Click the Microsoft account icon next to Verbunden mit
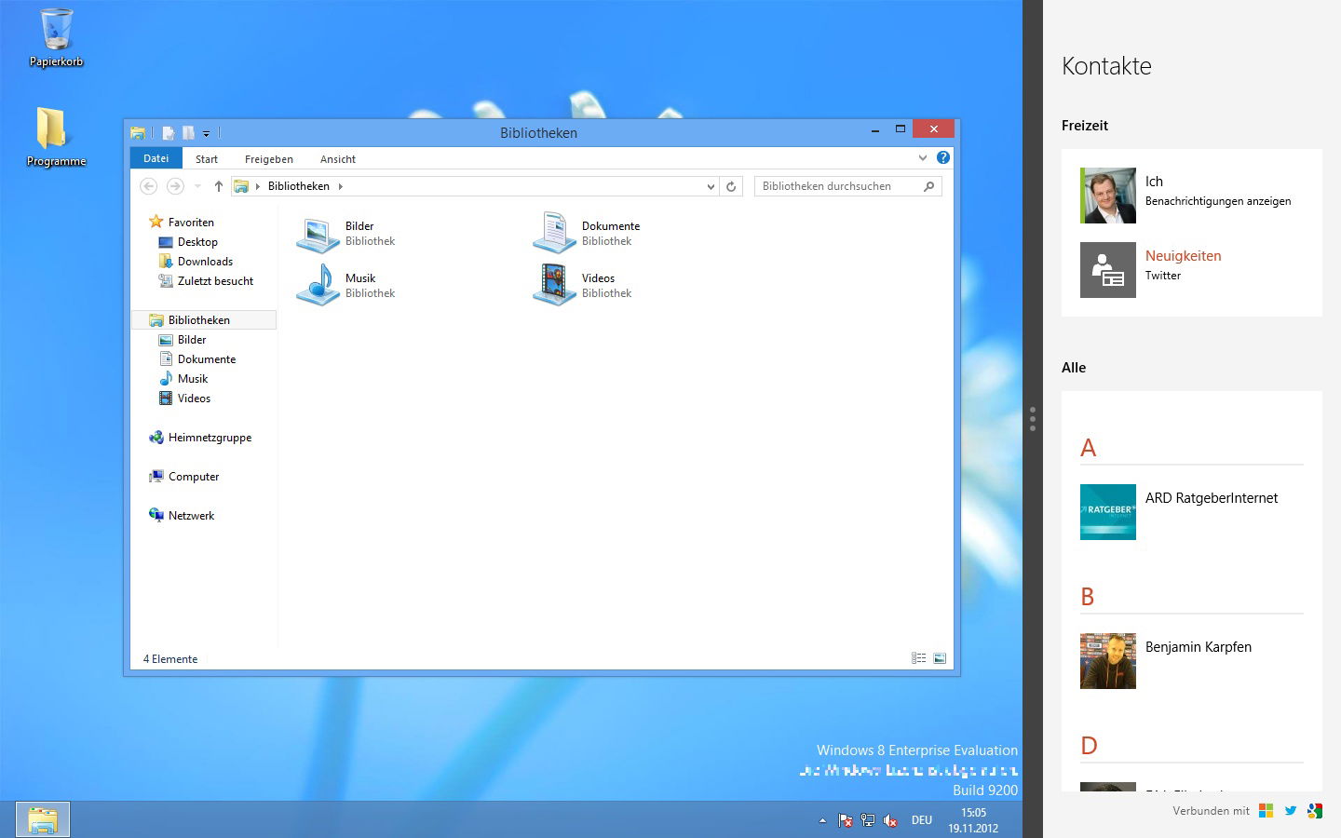 tap(1266, 811)
